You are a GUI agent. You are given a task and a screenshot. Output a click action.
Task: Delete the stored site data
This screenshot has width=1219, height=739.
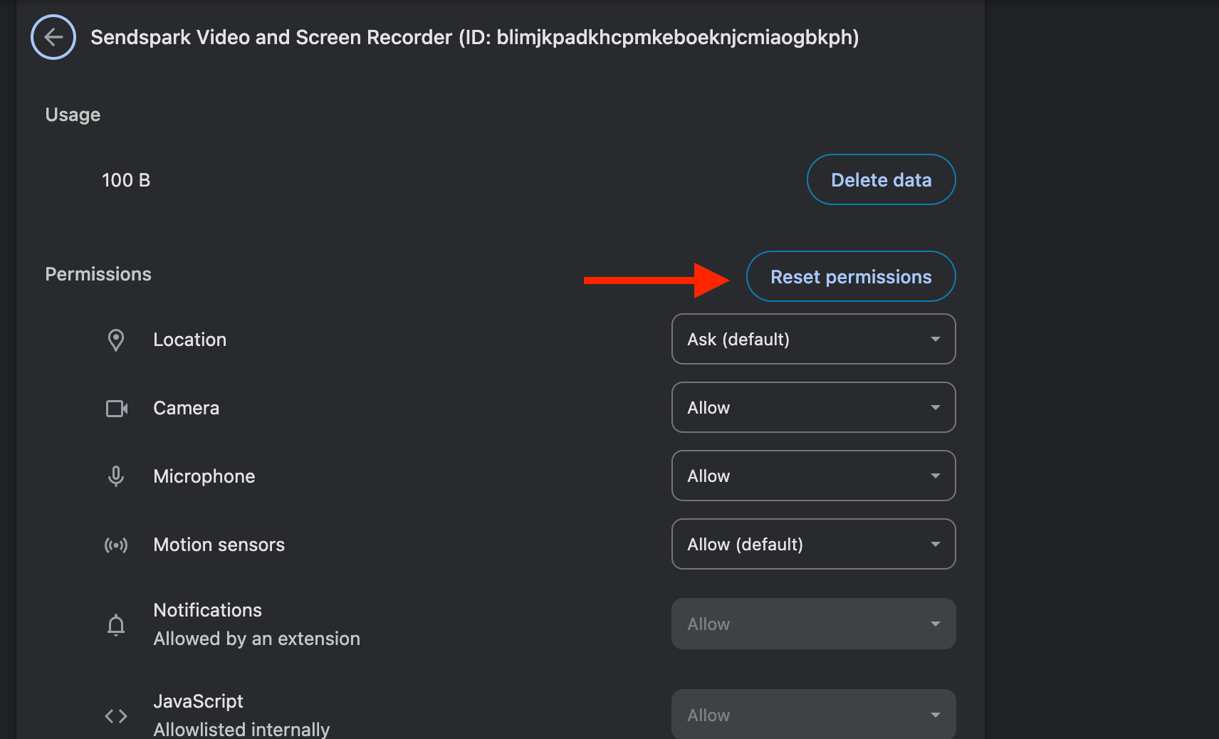[x=881, y=179]
